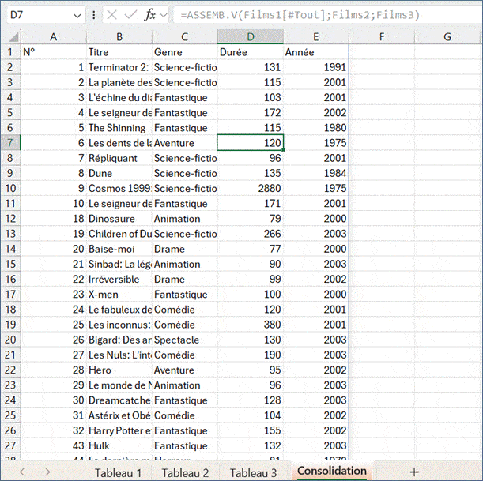
Task: Select column E header
Action: (316, 37)
